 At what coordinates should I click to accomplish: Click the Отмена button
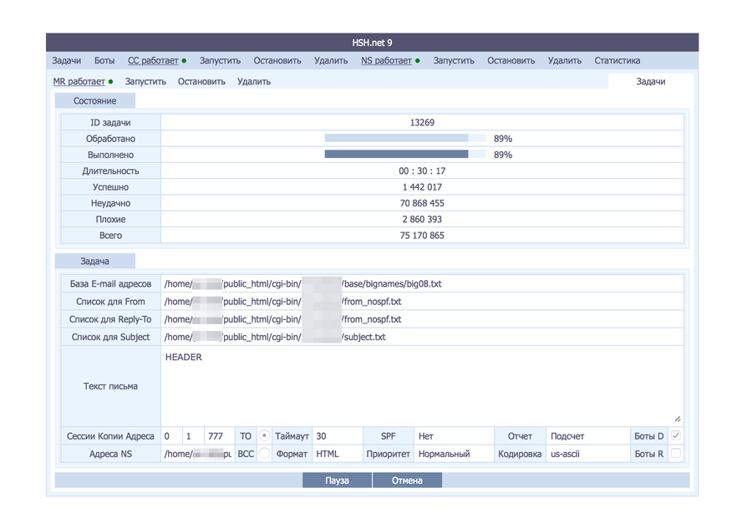tap(407, 481)
